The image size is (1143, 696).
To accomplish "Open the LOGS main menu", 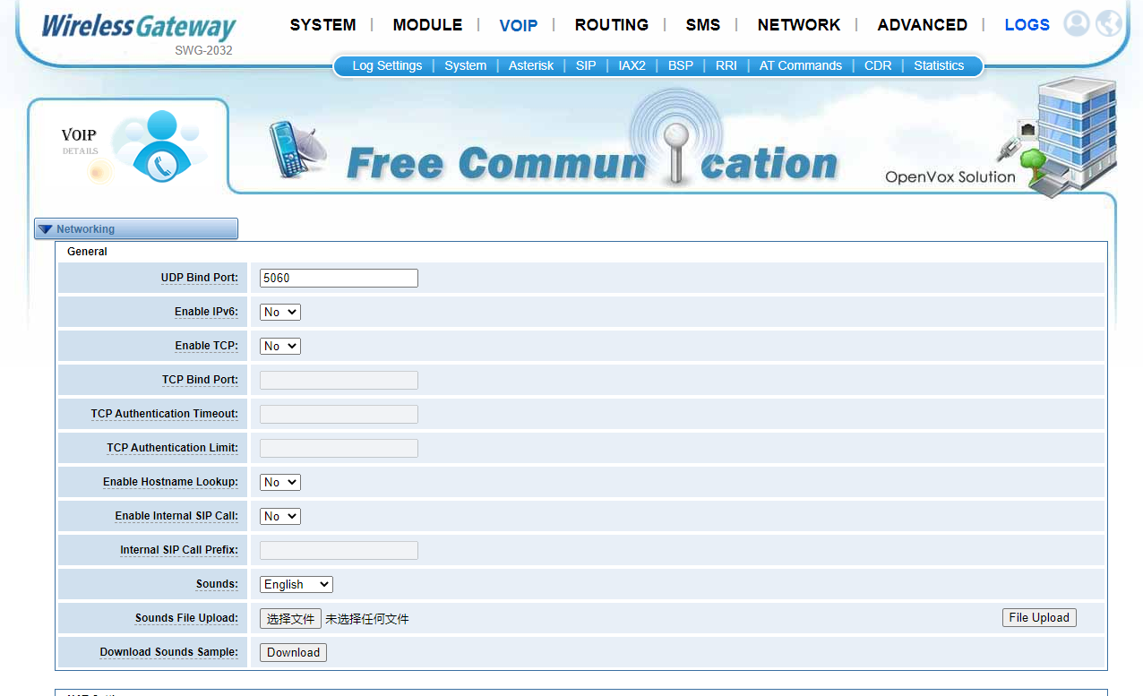I will 1027,25.
